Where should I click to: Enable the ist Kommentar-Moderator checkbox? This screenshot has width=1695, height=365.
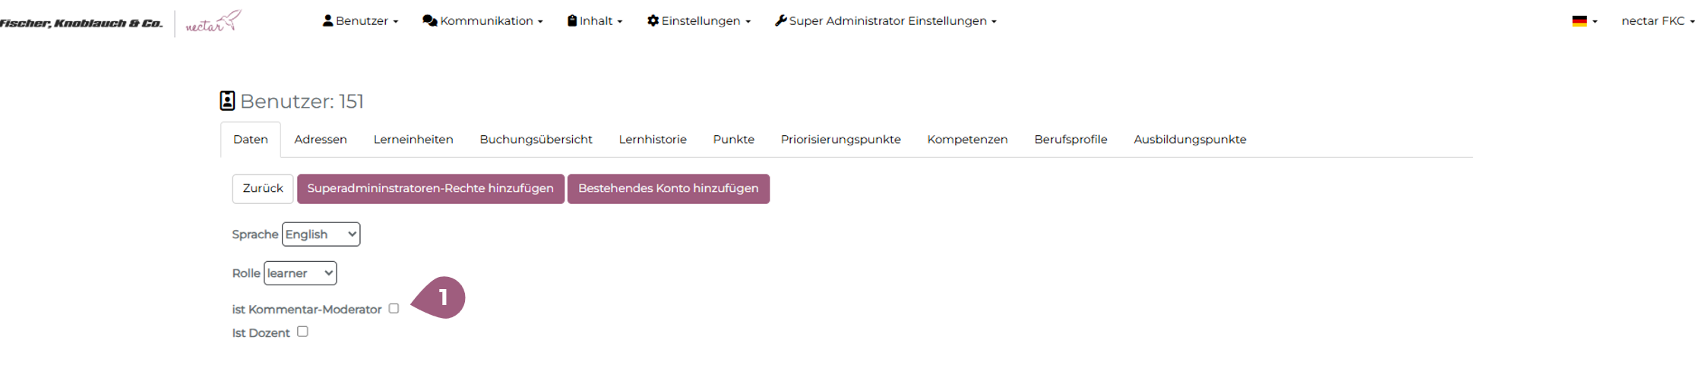point(394,308)
